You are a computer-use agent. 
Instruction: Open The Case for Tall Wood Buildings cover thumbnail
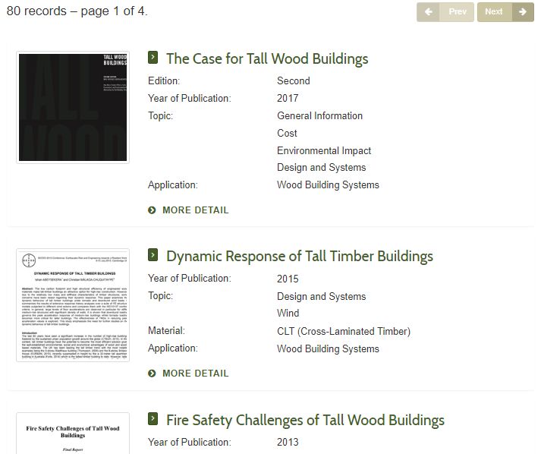73,107
